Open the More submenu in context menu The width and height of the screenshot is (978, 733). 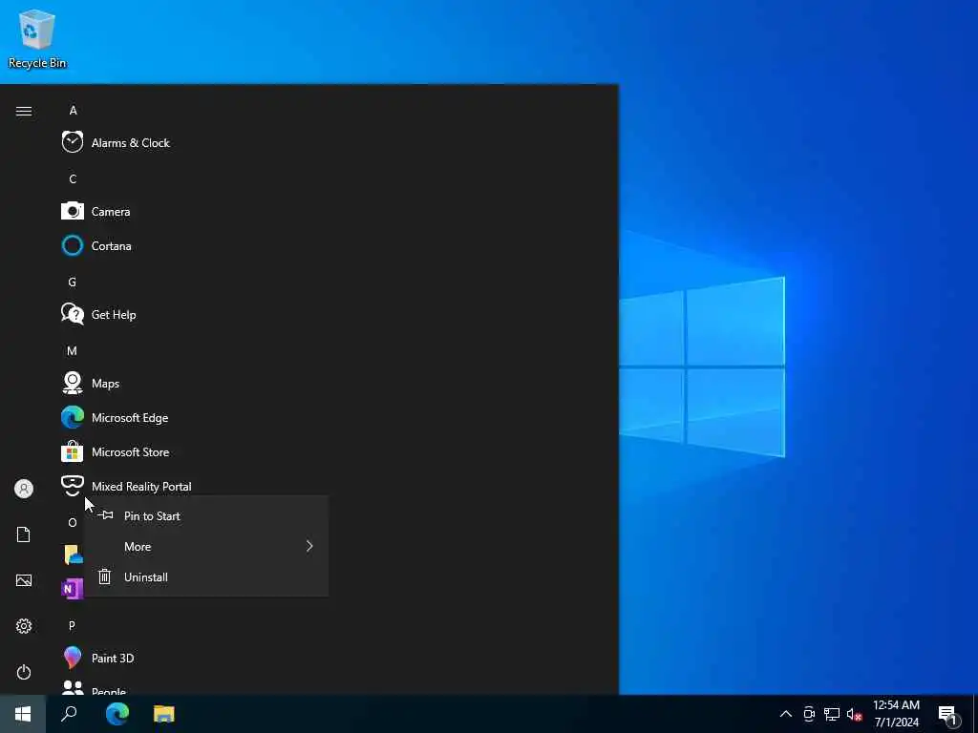(x=206, y=547)
